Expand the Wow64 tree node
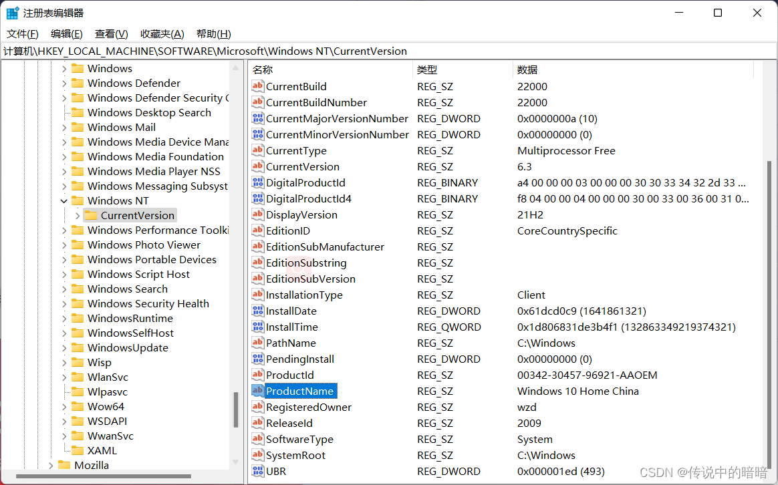778x485 pixels. point(64,407)
